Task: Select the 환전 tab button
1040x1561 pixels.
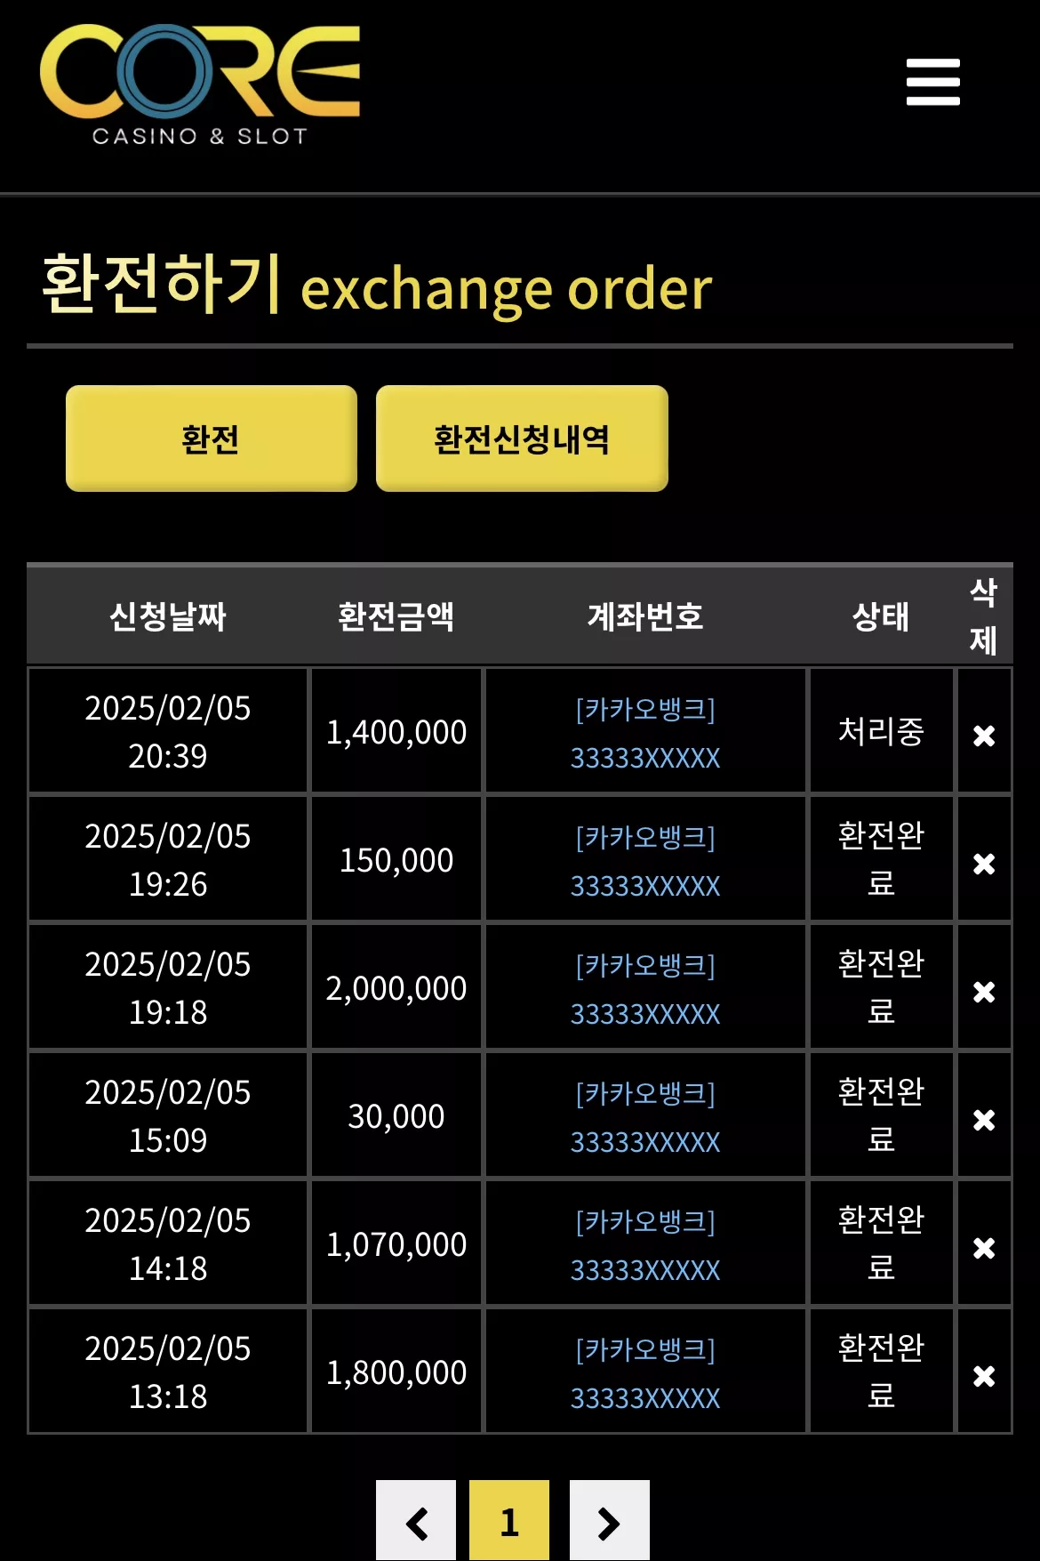Action: [212, 439]
